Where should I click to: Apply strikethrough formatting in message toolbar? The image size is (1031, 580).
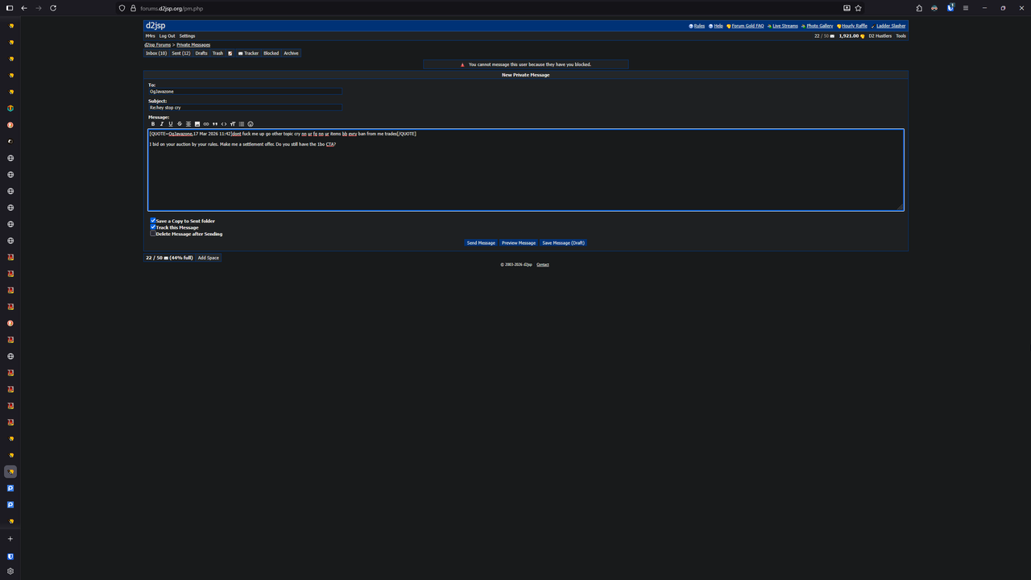180,124
